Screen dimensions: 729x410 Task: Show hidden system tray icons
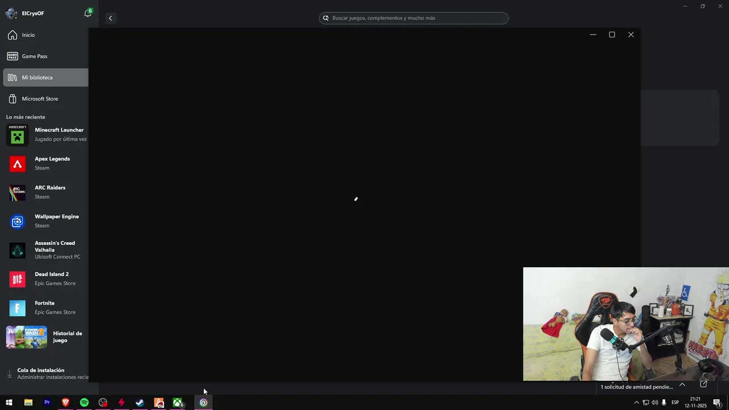[636, 403]
